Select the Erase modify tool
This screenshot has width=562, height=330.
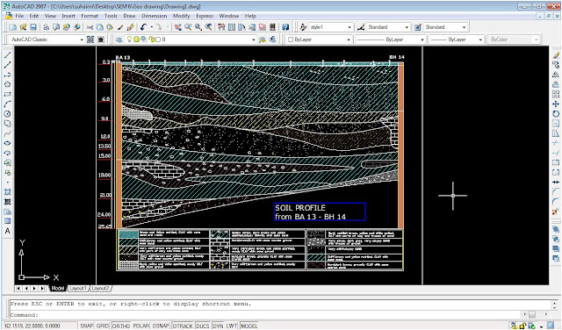[556, 55]
